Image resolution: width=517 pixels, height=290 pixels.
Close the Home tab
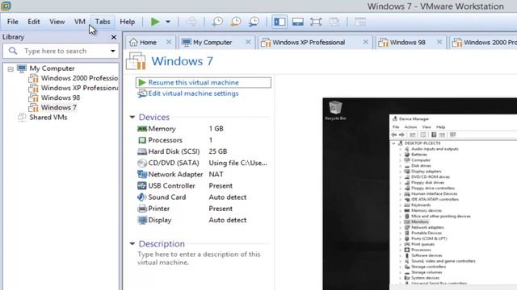[x=169, y=42]
